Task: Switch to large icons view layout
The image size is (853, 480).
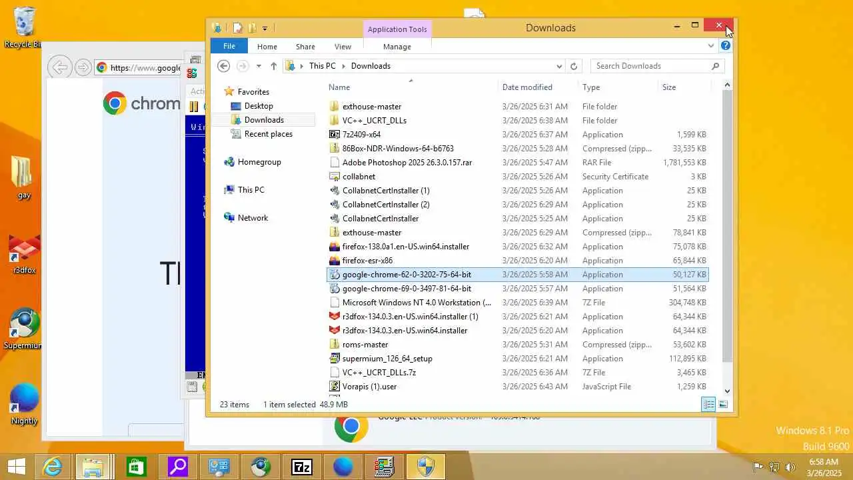Action: 723,405
